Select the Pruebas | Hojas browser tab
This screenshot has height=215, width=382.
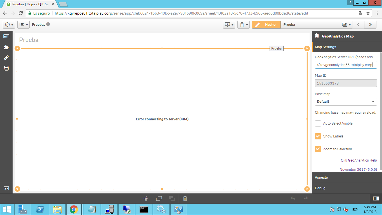30,4
